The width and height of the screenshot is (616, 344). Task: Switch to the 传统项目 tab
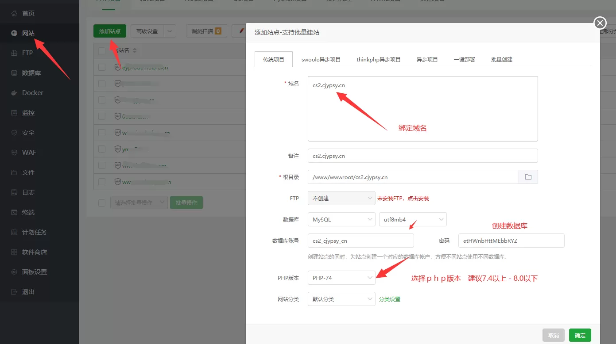coord(274,59)
